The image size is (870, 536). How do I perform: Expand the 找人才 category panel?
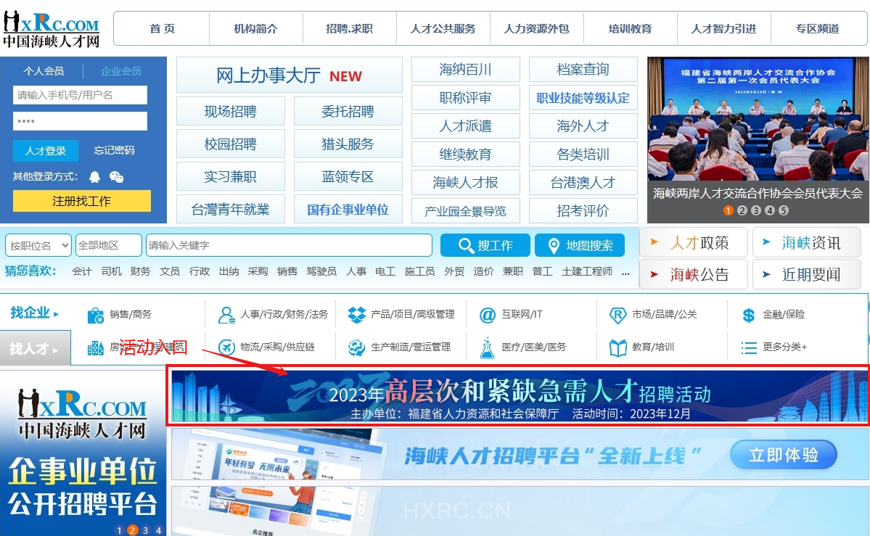(x=34, y=348)
